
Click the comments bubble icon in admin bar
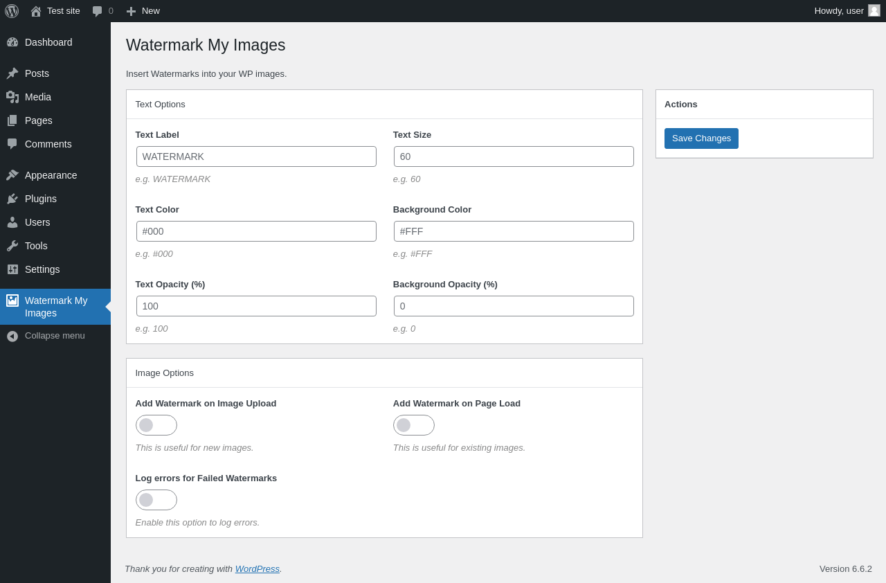[98, 11]
